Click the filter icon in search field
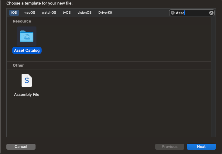 click(x=172, y=13)
